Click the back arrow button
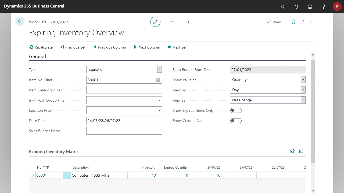Image resolution: width=344 pixels, height=193 pixels. 20,21
